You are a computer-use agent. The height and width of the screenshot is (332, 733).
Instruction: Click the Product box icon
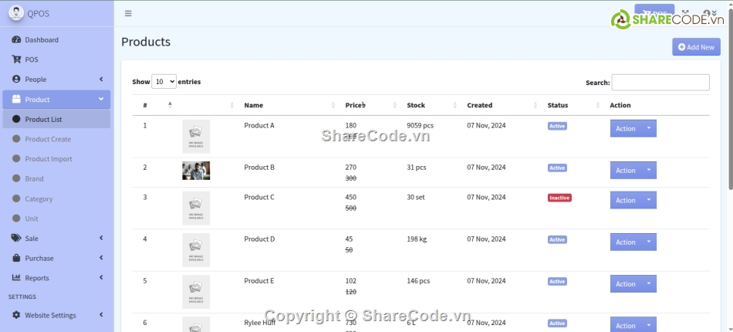tap(16, 99)
